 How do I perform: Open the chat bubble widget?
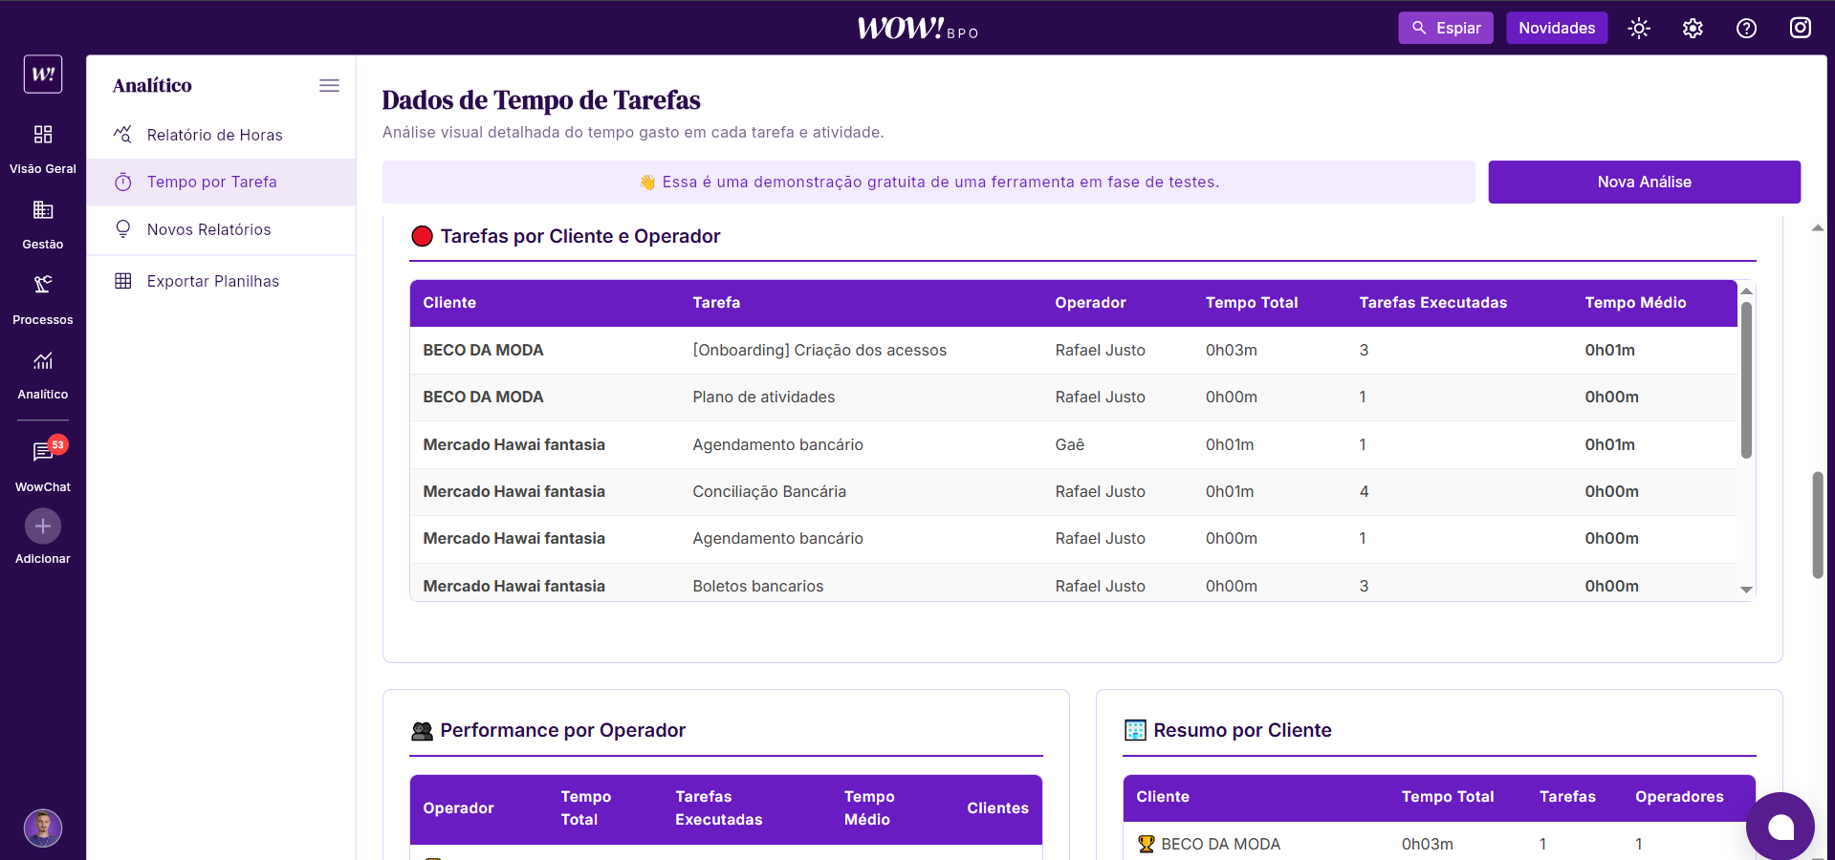click(x=1780, y=827)
